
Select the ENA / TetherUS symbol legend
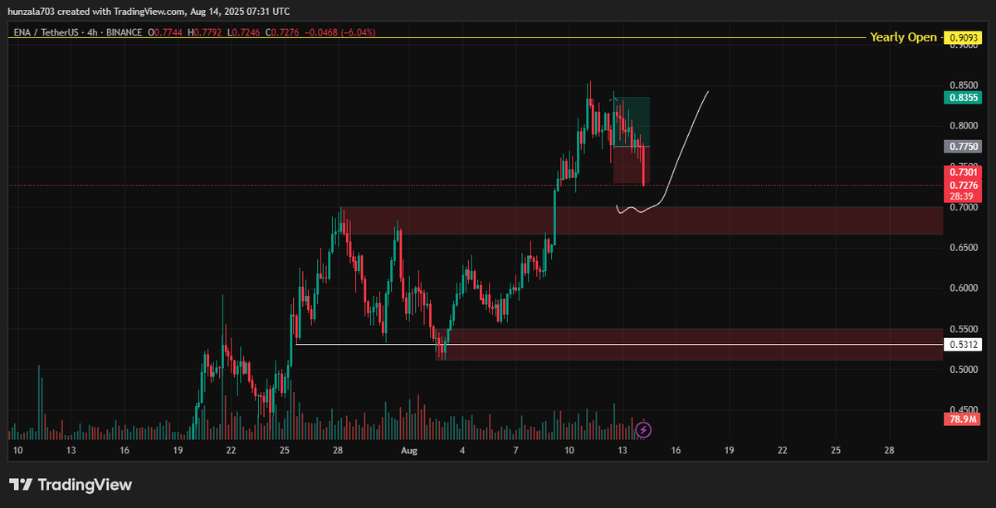coord(46,32)
